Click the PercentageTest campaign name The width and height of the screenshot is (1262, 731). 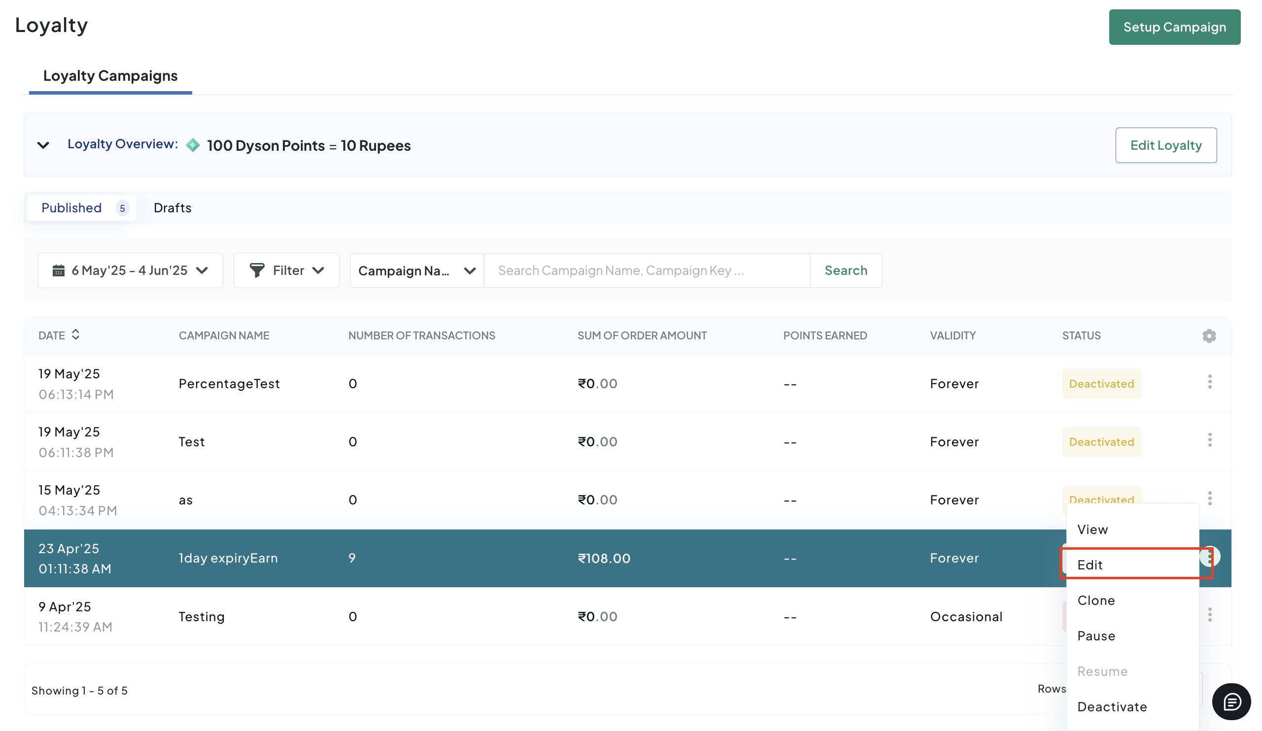click(229, 384)
